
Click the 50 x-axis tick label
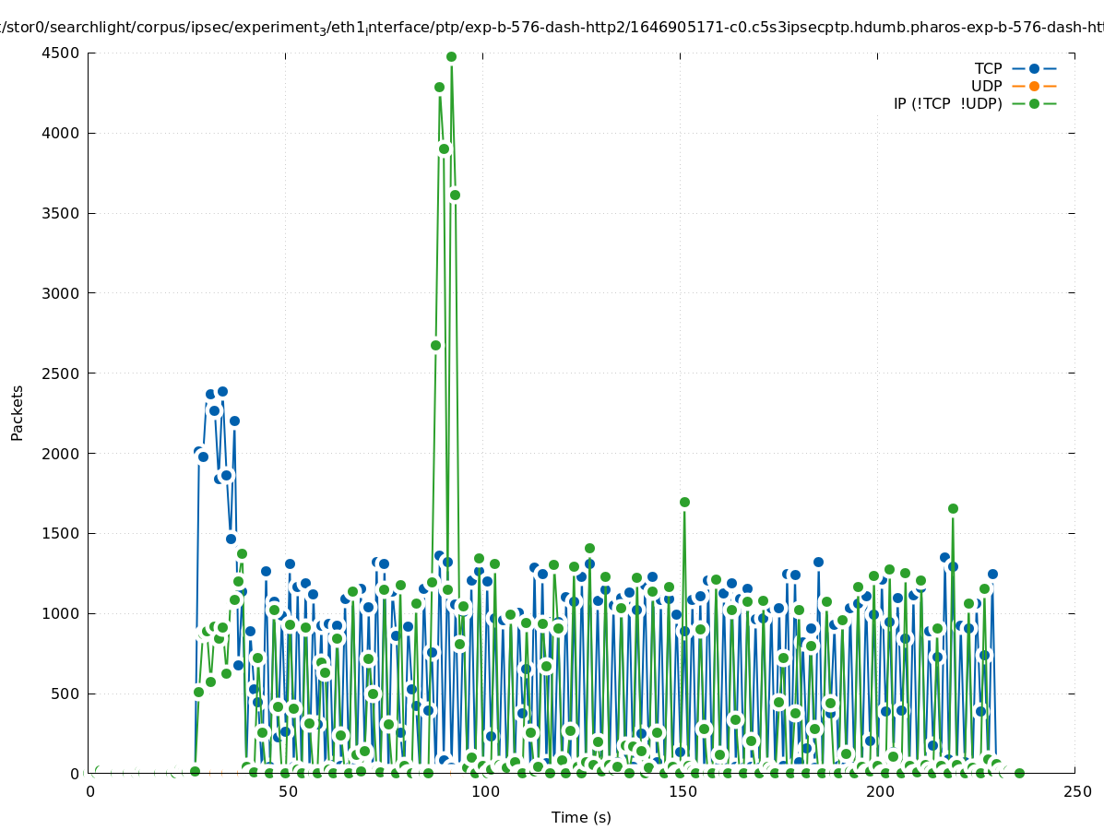pos(287,791)
